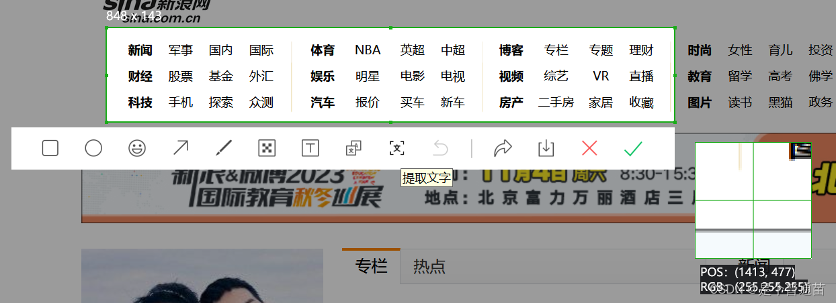Open the 二手房 link
The width and height of the screenshot is (836, 303).
(x=556, y=103)
